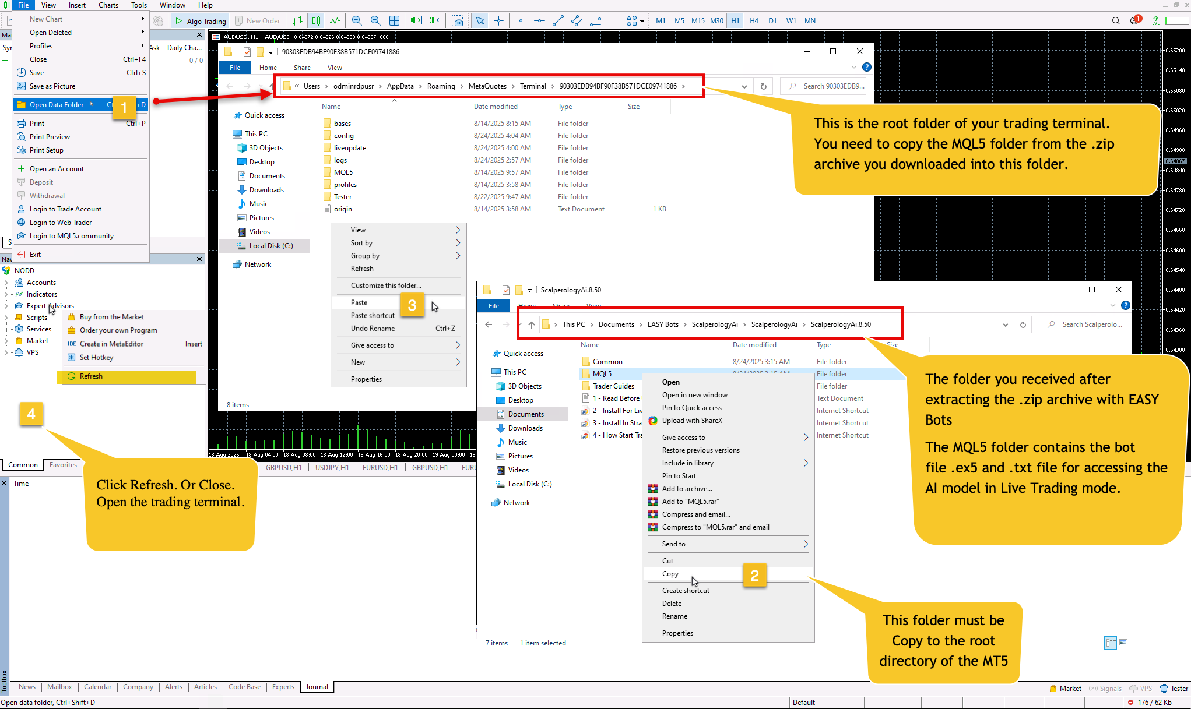Open the shapes objects dropdown arrow
This screenshot has width=1191, height=709.
pyautogui.click(x=642, y=22)
